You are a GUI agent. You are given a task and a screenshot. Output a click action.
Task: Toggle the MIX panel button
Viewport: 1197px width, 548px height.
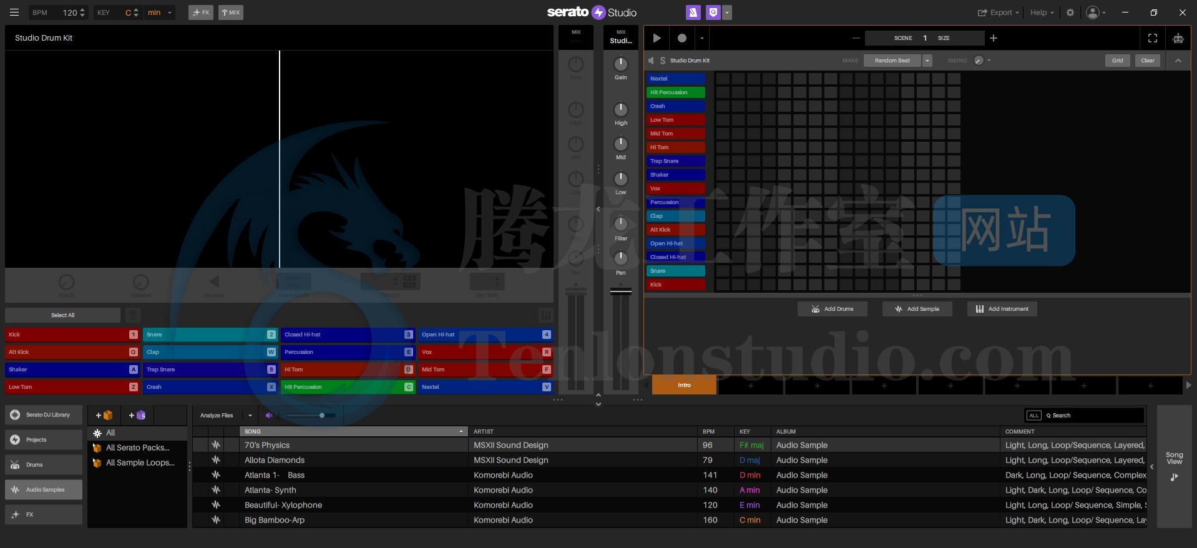pos(231,12)
